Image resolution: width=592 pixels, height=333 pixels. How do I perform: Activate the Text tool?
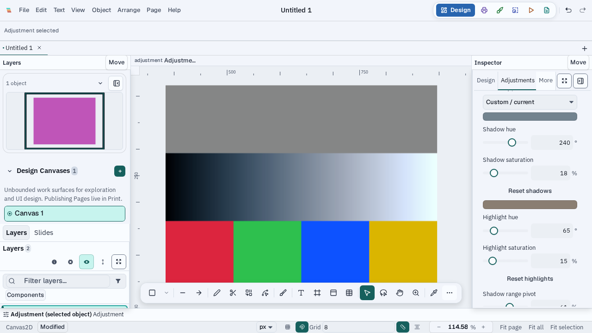pos(301,293)
